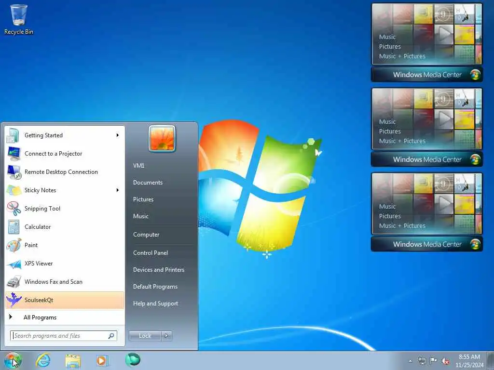Select Pictures in the middle Media Center gadget

click(390, 132)
